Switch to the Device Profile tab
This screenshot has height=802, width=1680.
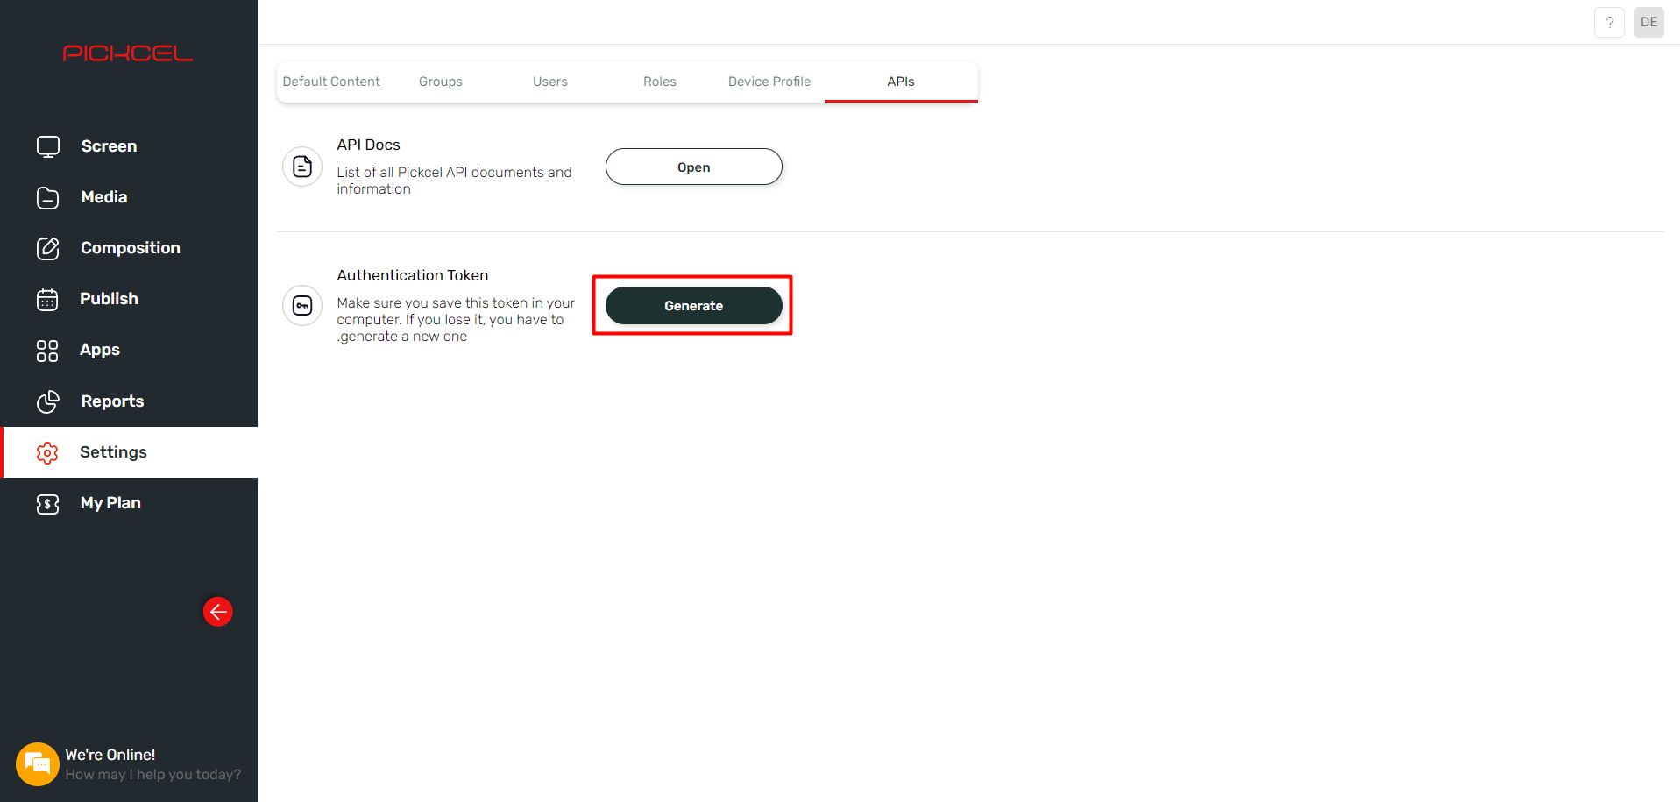click(769, 81)
